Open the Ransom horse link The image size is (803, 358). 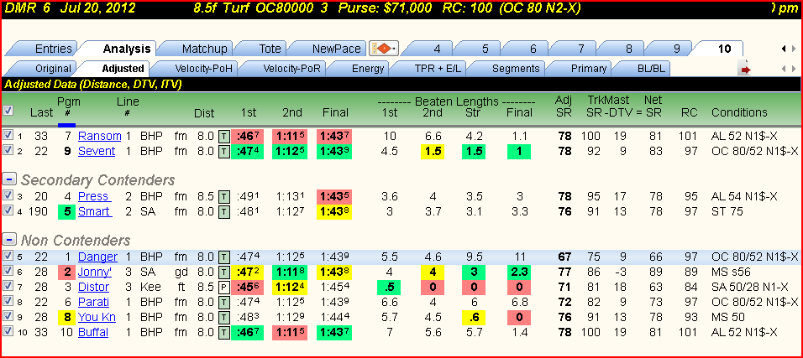pyautogui.click(x=99, y=136)
